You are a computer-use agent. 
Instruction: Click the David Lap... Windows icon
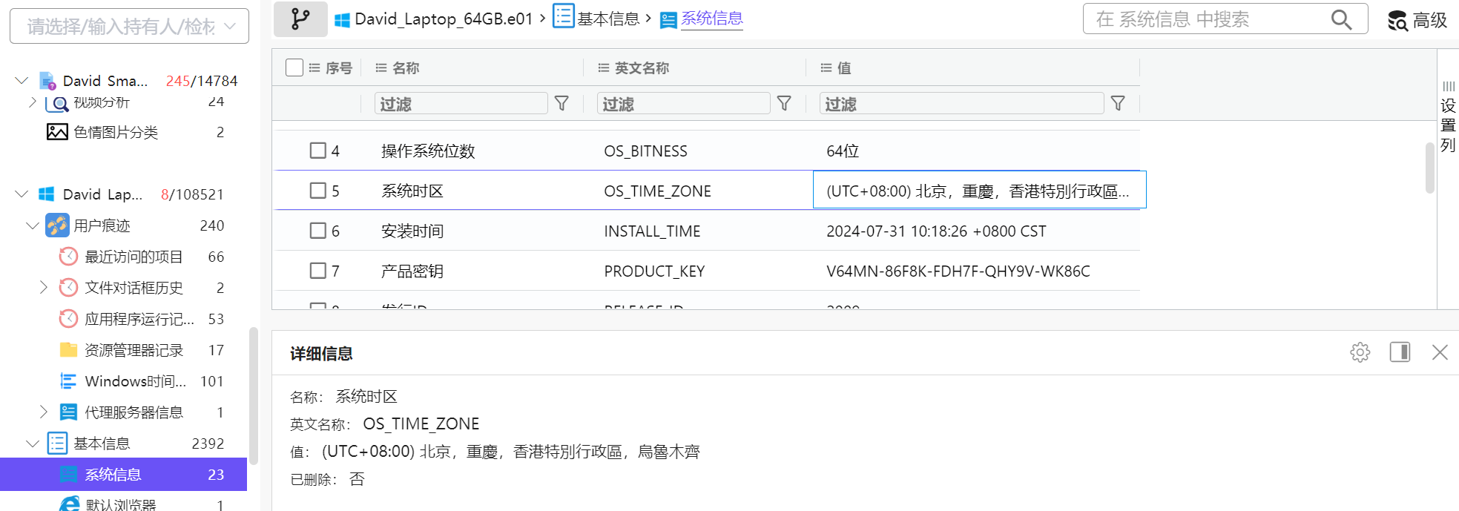point(47,194)
